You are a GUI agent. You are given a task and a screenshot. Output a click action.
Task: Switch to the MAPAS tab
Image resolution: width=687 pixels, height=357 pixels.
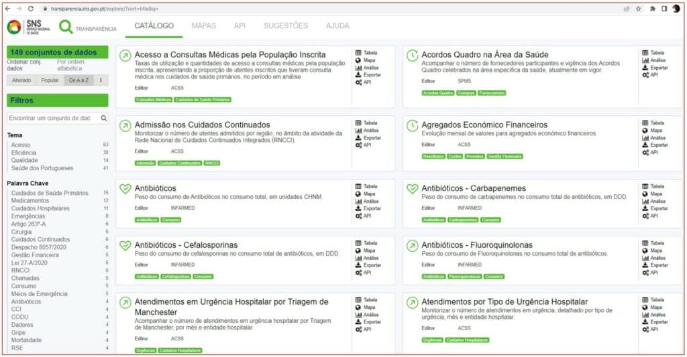pos(203,26)
